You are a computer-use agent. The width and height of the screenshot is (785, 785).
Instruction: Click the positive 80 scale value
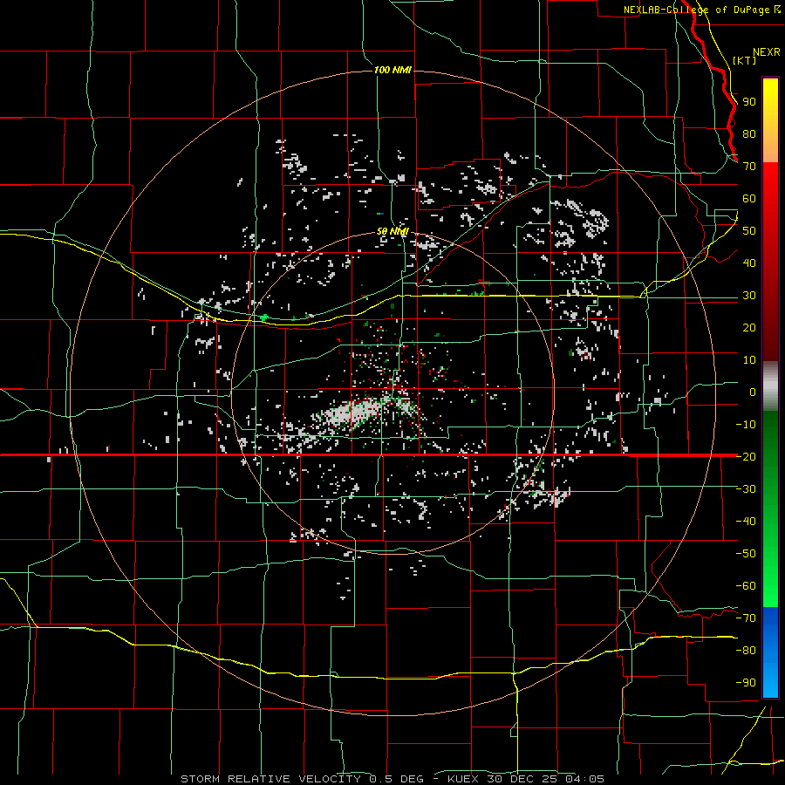pos(749,134)
